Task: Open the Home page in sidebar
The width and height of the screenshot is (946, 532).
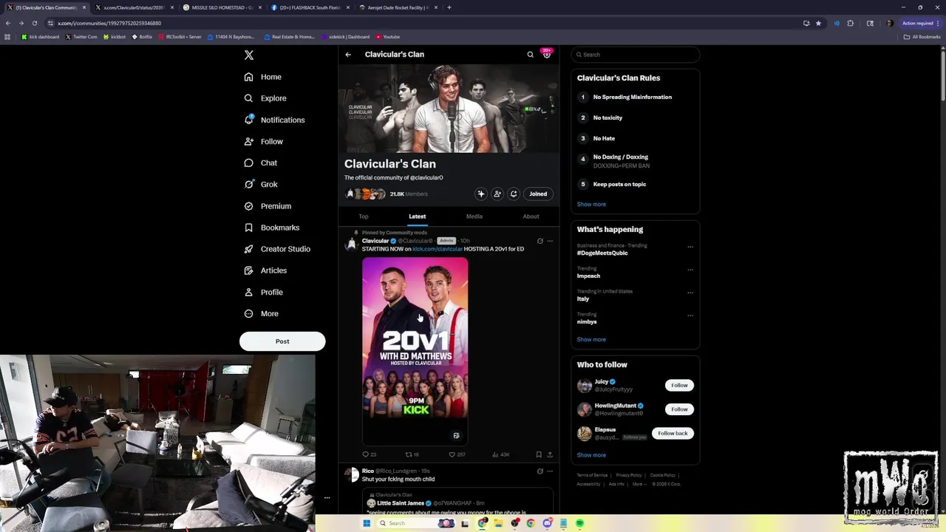Action: 263,77
